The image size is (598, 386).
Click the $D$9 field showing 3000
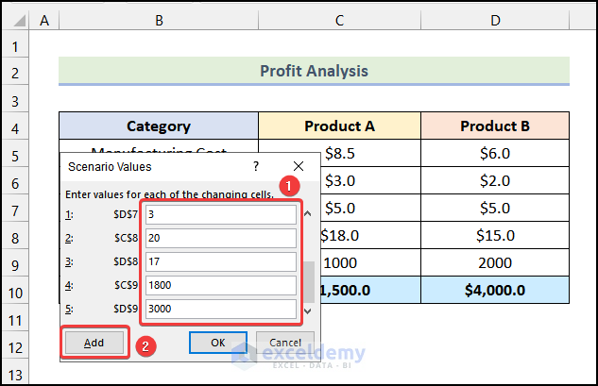click(x=220, y=309)
